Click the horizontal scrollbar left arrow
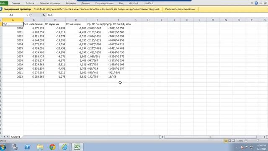268x151 pixels. [162, 137]
